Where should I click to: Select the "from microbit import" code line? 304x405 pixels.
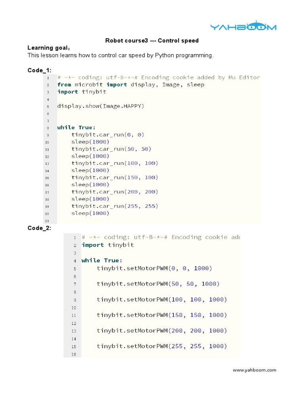point(131,85)
